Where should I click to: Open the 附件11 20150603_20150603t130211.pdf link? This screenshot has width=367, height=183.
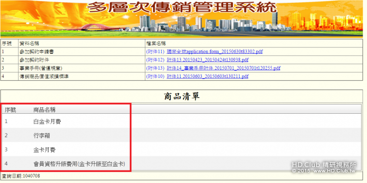tap(207, 76)
